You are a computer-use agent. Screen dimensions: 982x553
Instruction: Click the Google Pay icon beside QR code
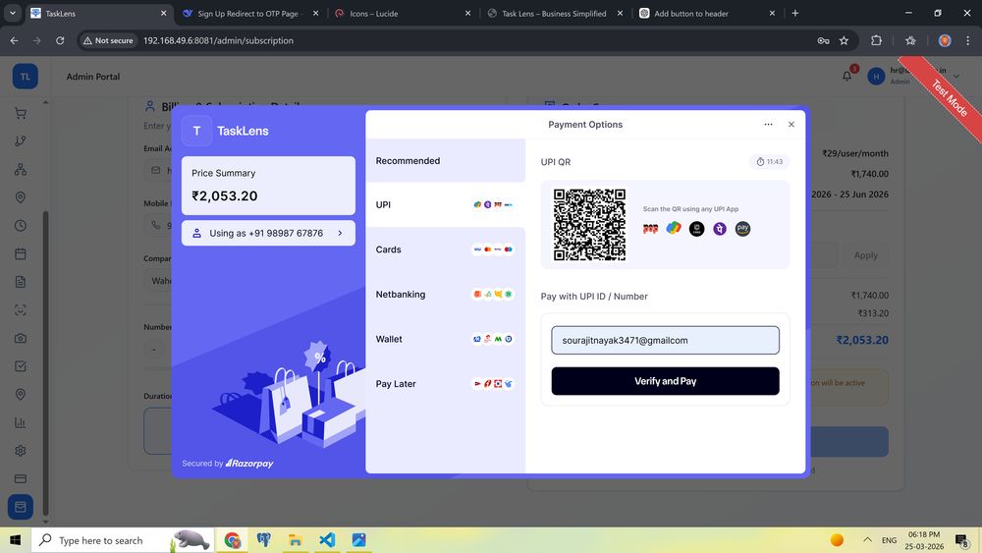(x=674, y=228)
